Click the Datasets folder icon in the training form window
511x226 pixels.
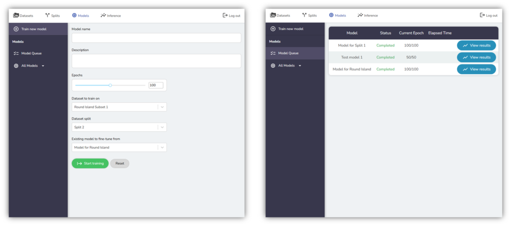[x=16, y=15]
